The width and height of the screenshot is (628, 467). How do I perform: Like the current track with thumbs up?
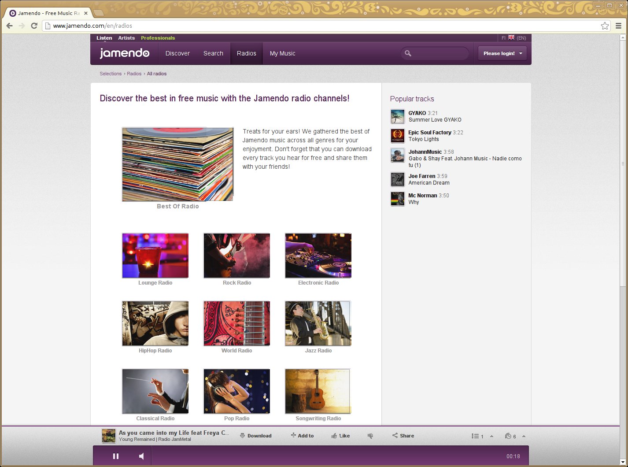click(340, 436)
